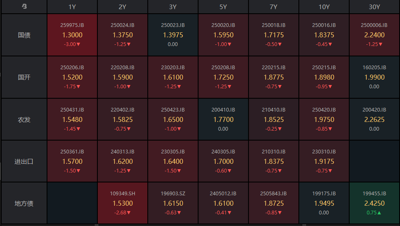Click the logo icon in table corner
This screenshot has width=400, height=226.
[x=24, y=7]
